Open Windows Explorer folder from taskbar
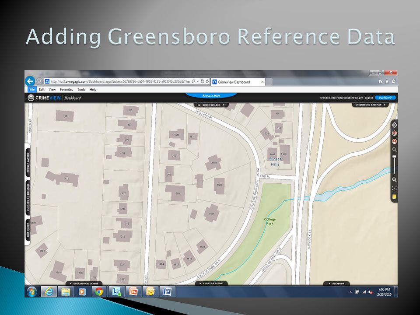This screenshot has height=315, width=420. pos(66,292)
